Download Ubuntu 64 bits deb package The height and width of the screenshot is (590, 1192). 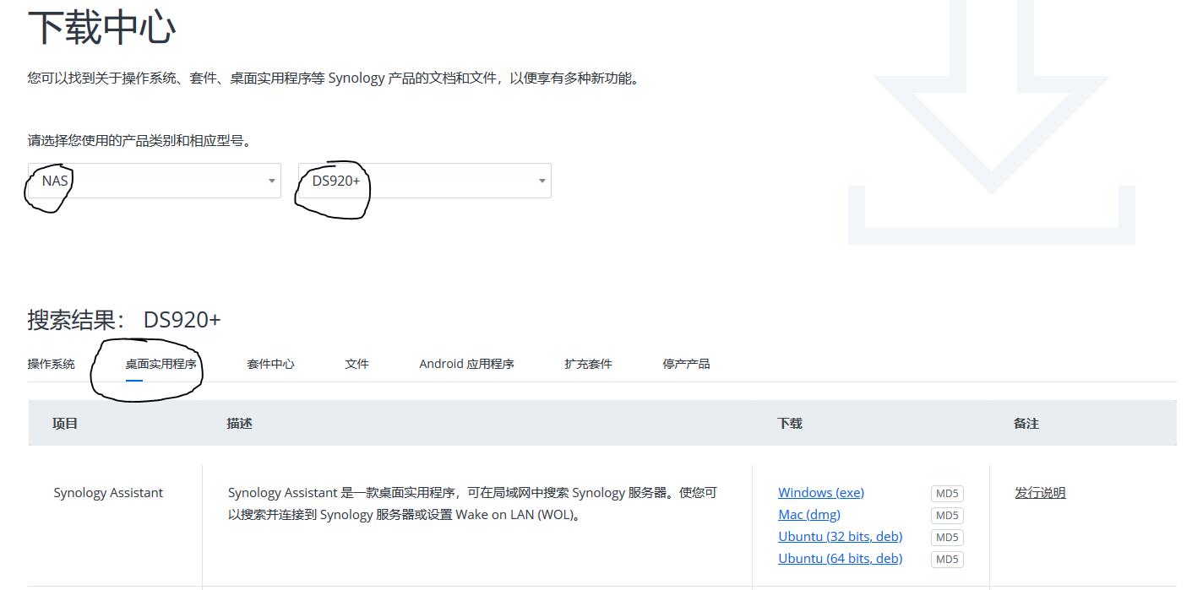[x=840, y=558]
